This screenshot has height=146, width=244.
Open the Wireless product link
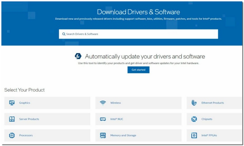click(x=116, y=103)
